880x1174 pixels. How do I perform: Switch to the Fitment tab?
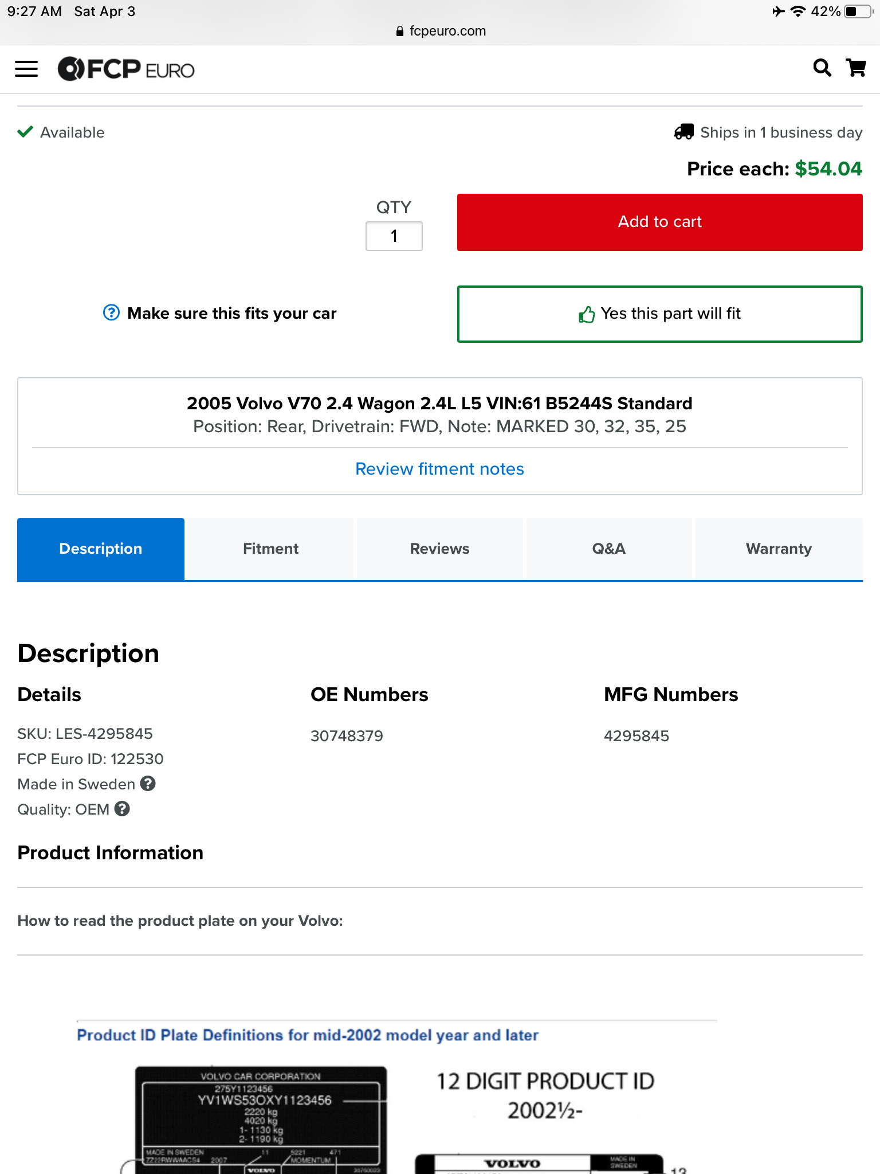[270, 549]
